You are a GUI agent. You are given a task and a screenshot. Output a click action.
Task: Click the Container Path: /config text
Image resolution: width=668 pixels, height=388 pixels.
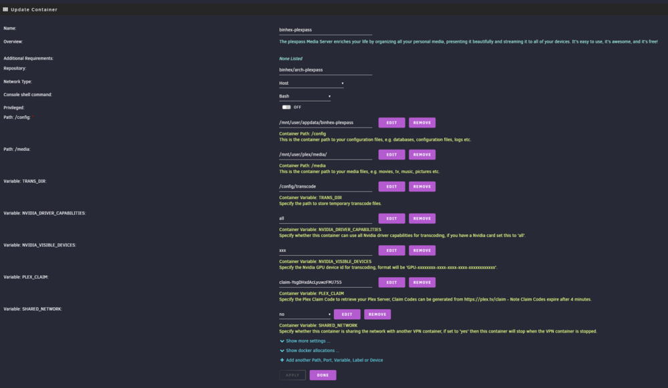(x=303, y=134)
